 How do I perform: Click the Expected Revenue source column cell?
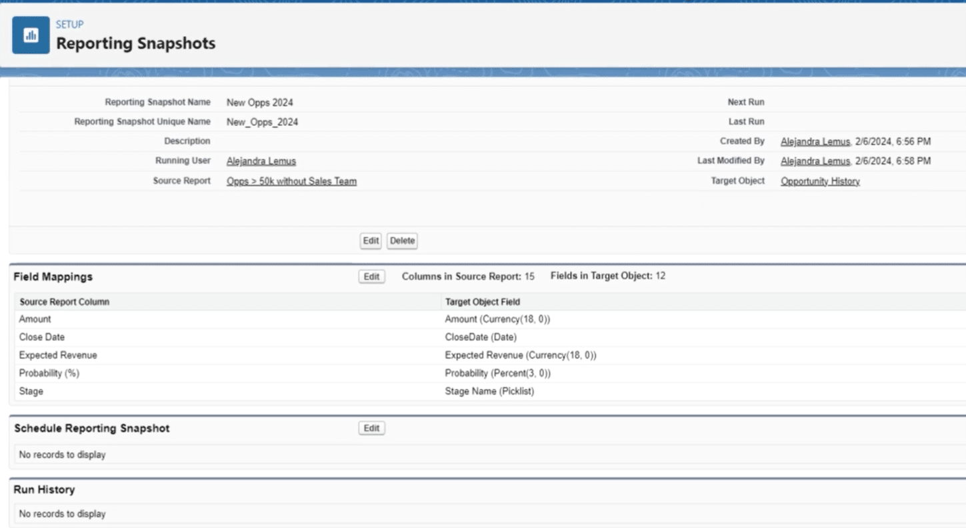58,355
